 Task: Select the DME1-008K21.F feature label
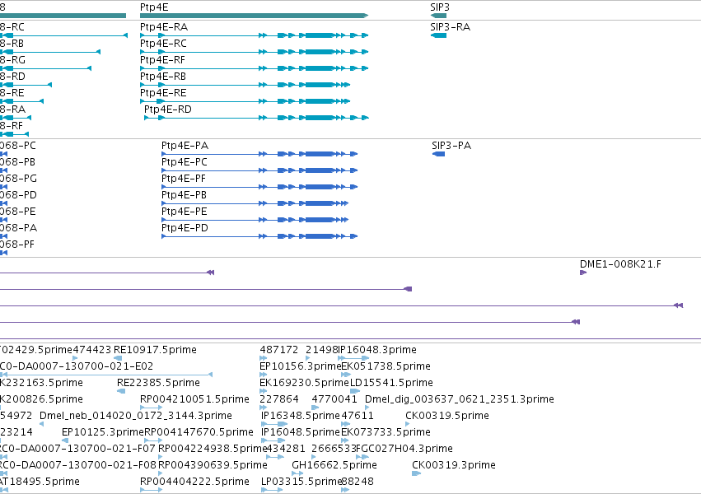point(620,264)
